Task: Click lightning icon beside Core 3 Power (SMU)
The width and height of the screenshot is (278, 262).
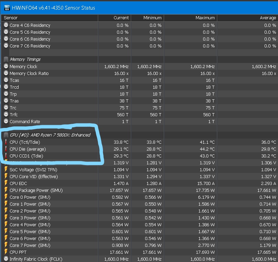Action: (6, 218)
